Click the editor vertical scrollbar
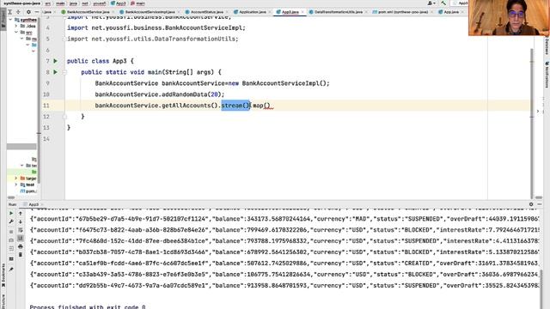Image resolution: width=550 pixels, height=309 pixels. (x=532, y=123)
